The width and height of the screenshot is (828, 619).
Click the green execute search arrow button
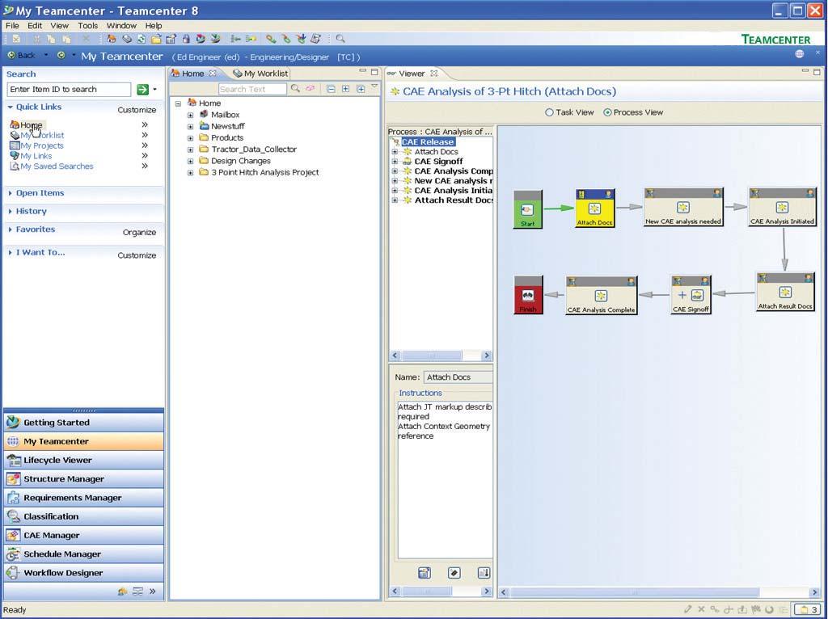(x=142, y=90)
